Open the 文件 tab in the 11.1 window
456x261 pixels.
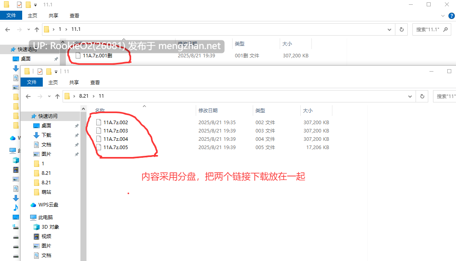[11, 15]
